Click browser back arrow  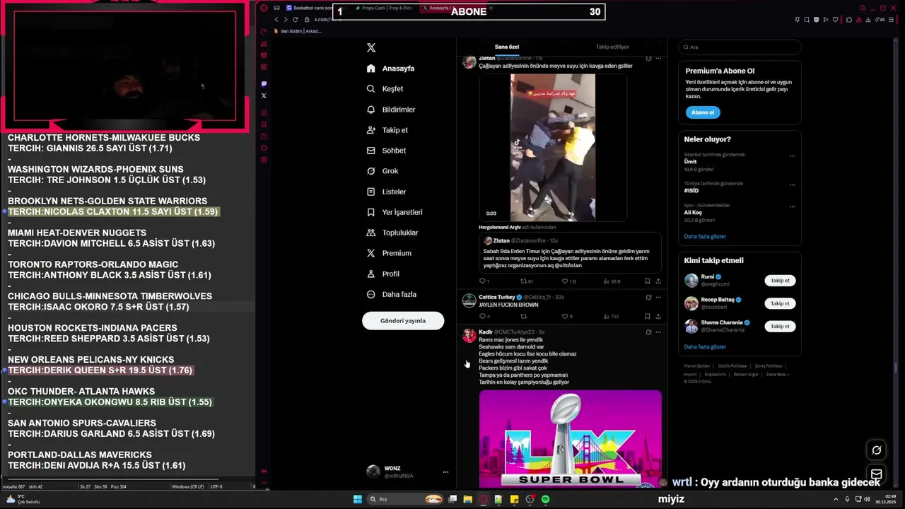click(x=276, y=20)
